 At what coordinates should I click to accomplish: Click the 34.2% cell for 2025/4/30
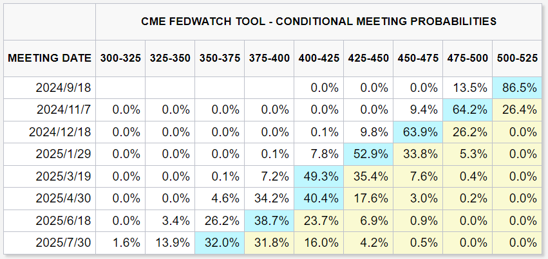click(270, 198)
